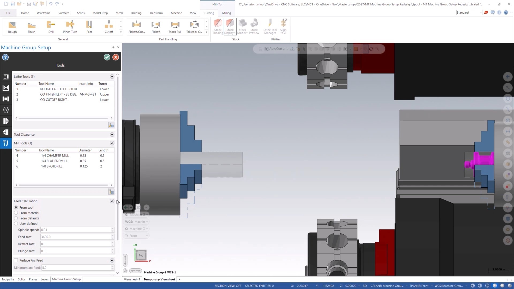The width and height of the screenshot is (514, 289).
Task: Switch to the Milling ribbon tab
Action: pos(226,13)
